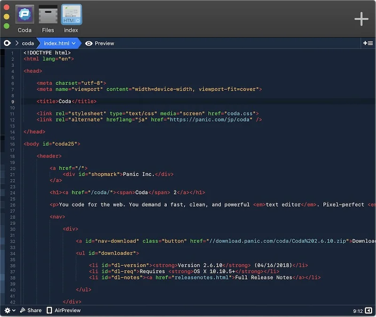Viewport: 376px width, 317px height.
Task: Open the Coda site tab
Action: pyautogui.click(x=25, y=19)
